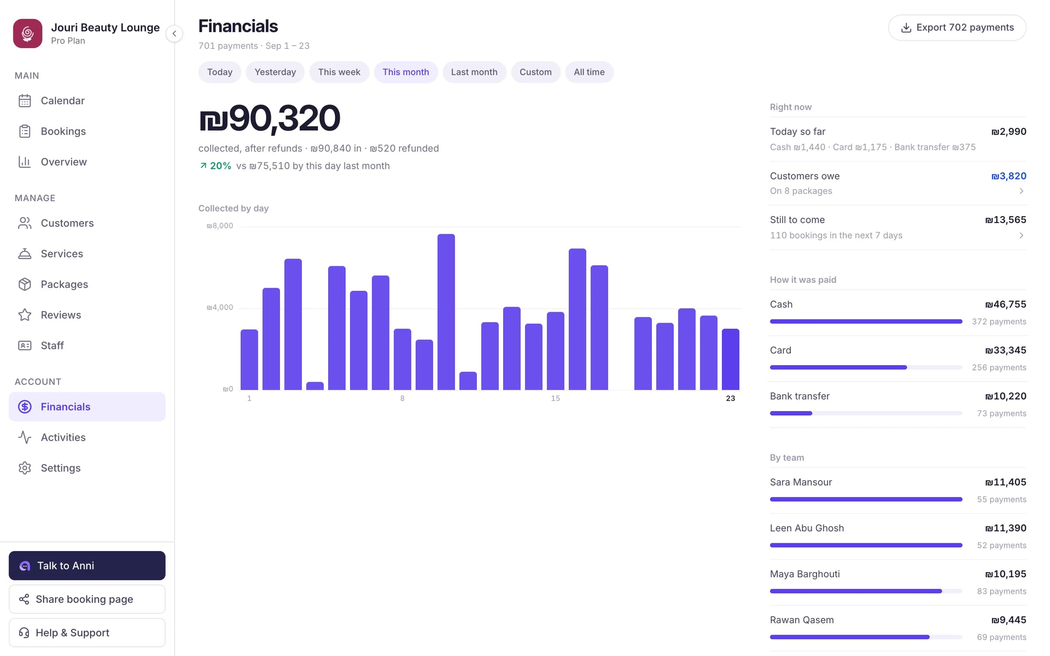The height and width of the screenshot is (656, 1050).
Task: Open the ₪3,820 customers owe amount
Action: 1008,176
